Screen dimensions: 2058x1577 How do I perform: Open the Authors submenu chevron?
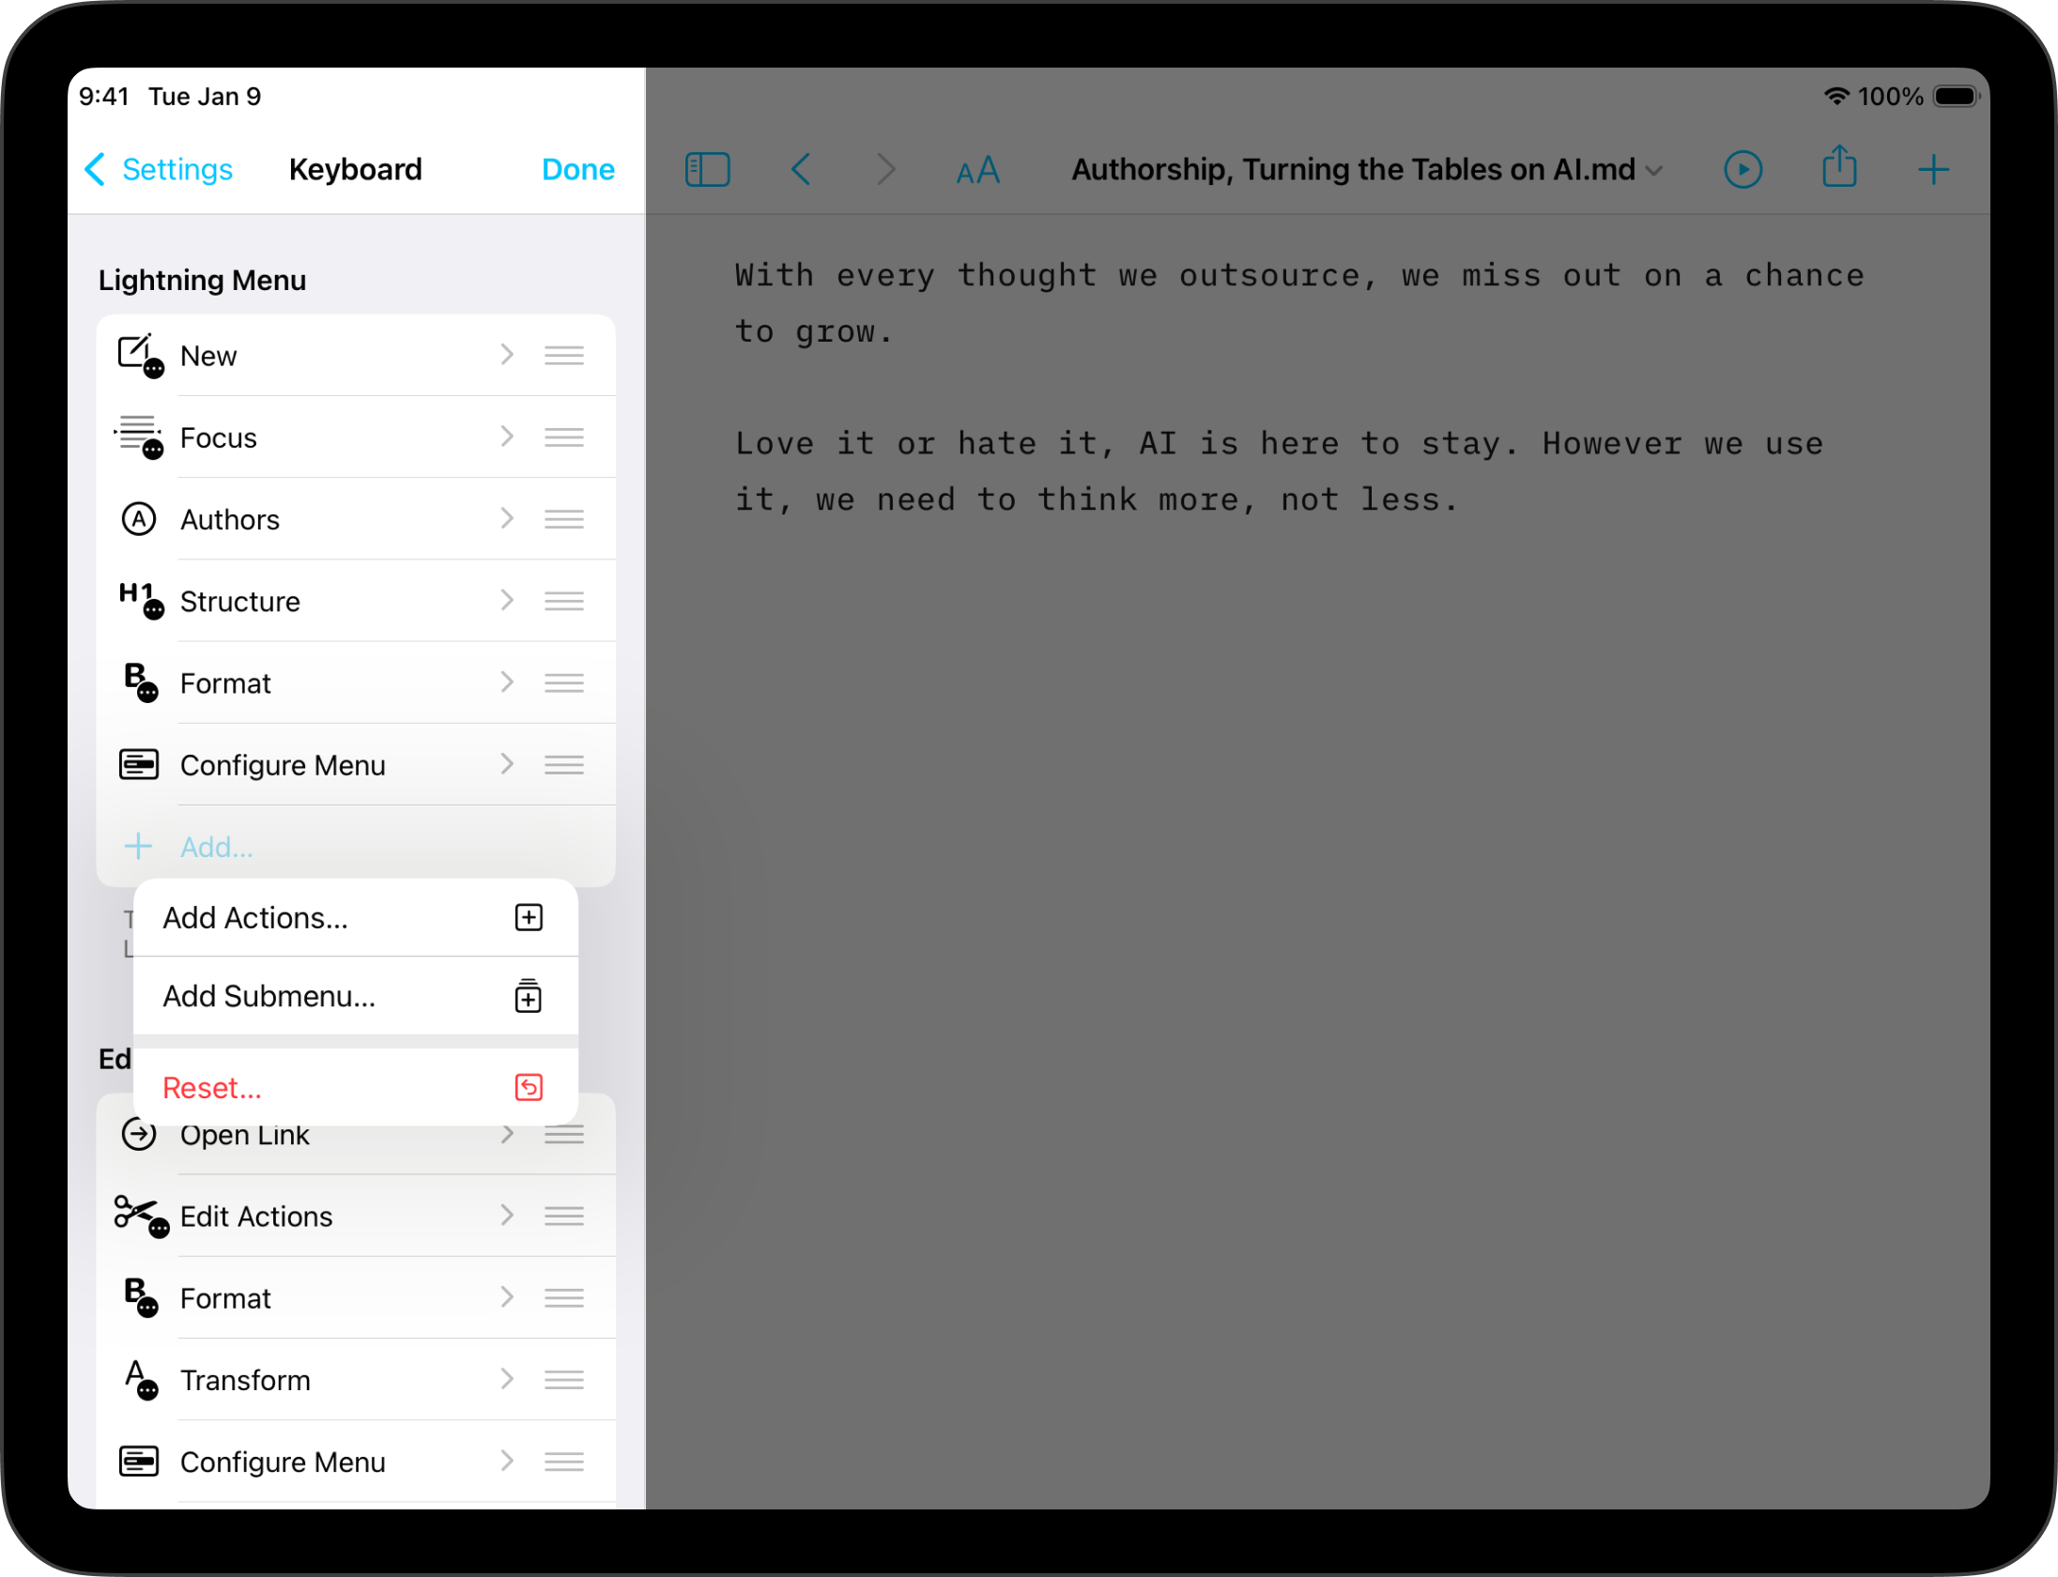pyautogui.click(x=507, y=517)
